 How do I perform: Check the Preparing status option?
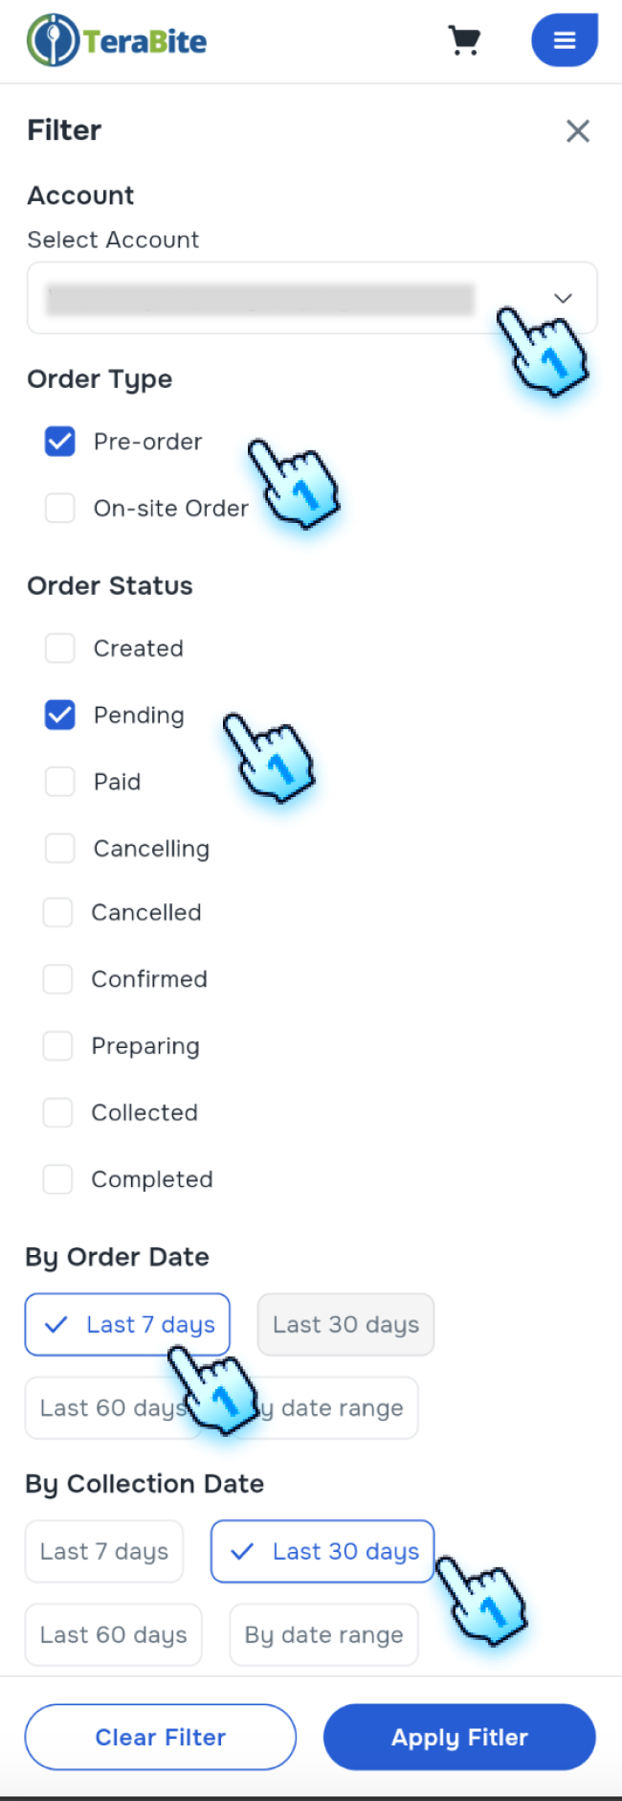[x=57, y=1045]
